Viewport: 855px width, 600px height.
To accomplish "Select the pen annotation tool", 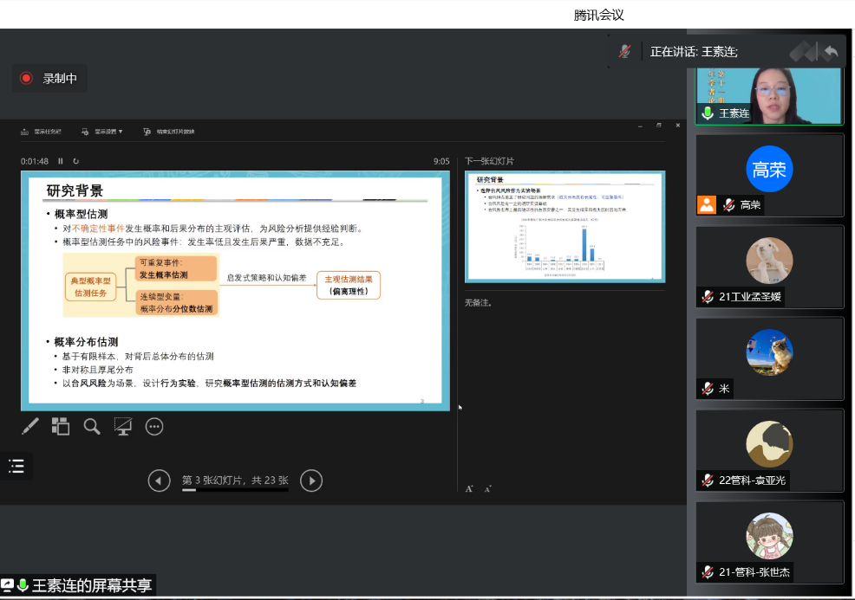I will point(29,426).
